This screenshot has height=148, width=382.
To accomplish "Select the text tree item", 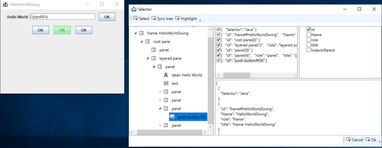I will pyautogui.click(x=175, y=83).
